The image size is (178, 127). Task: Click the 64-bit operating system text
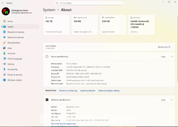pyautogui.click(x=85, y=80)
